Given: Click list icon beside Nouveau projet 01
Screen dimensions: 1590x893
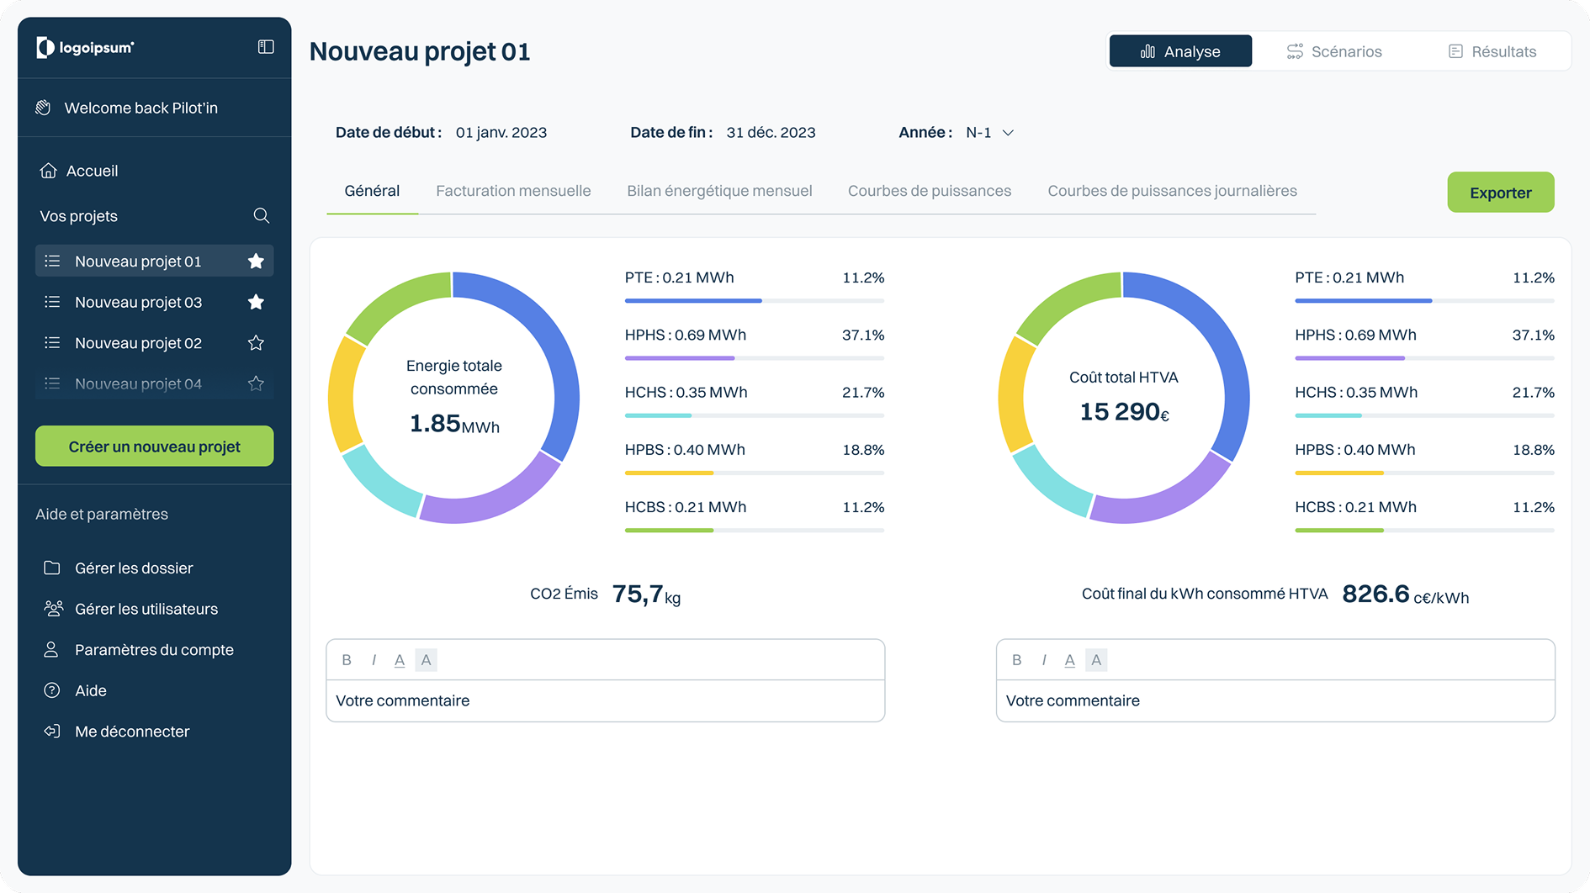Looking at the screenshot, I should pos(52,262).
